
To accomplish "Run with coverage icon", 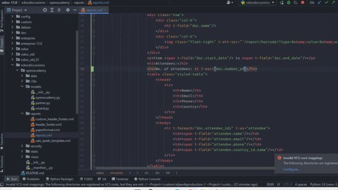I will (296, 3).
